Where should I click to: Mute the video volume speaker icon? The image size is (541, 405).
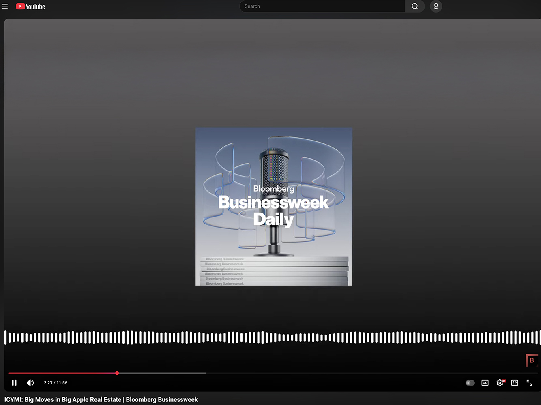[30, 383]
